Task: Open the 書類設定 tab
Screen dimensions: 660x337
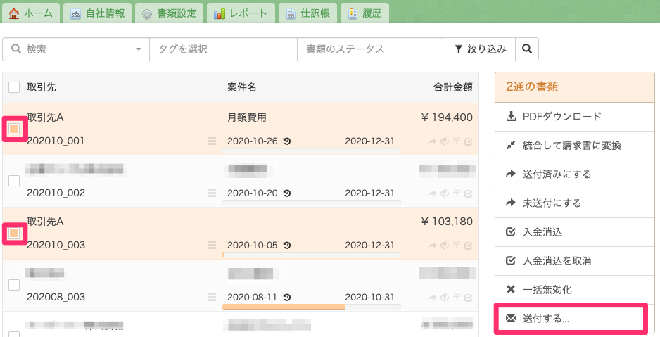Action: [169, 13]
